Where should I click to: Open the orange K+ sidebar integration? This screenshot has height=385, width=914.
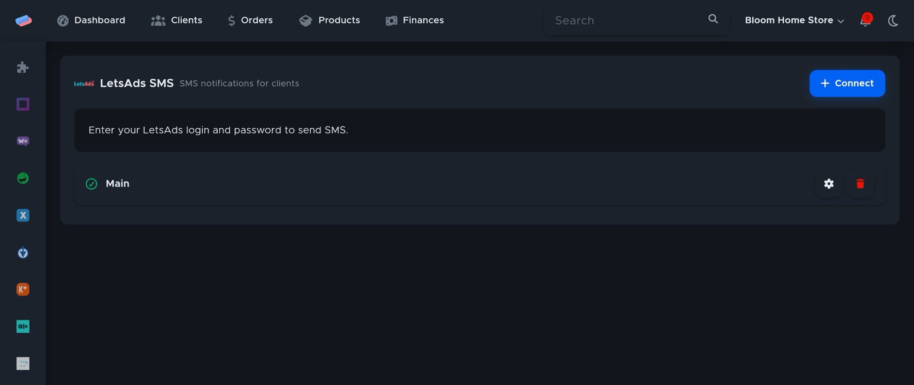click(x=23, y=289)
